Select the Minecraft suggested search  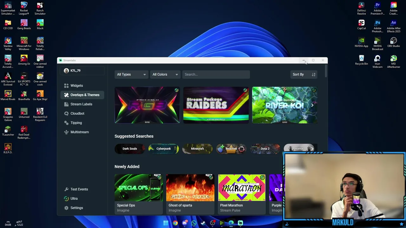coord(197,149)
